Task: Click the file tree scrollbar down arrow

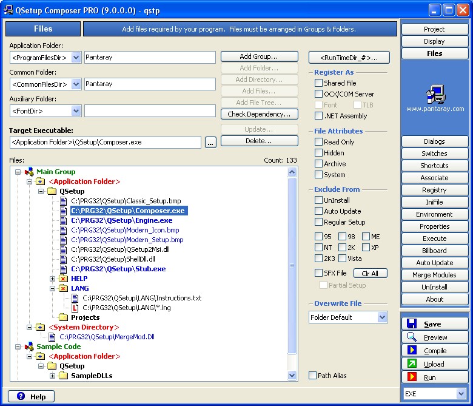Action: (292, 376)
